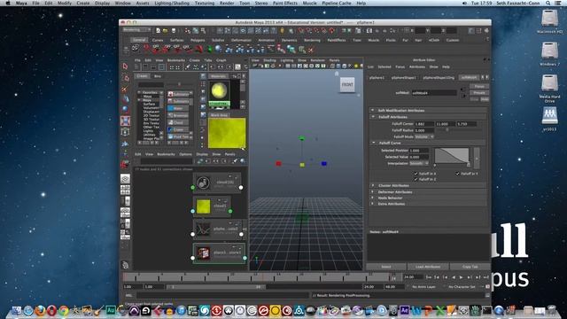Image resolution: width=567 pixels, height=319 pixels.
Task: Open the Lighting/Shading menu in menu bar
Action: tap(172, 3)
